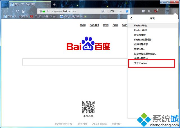180x128 pixels.
Task: Click 关于百度 footer link
Action: pos(82,124)
